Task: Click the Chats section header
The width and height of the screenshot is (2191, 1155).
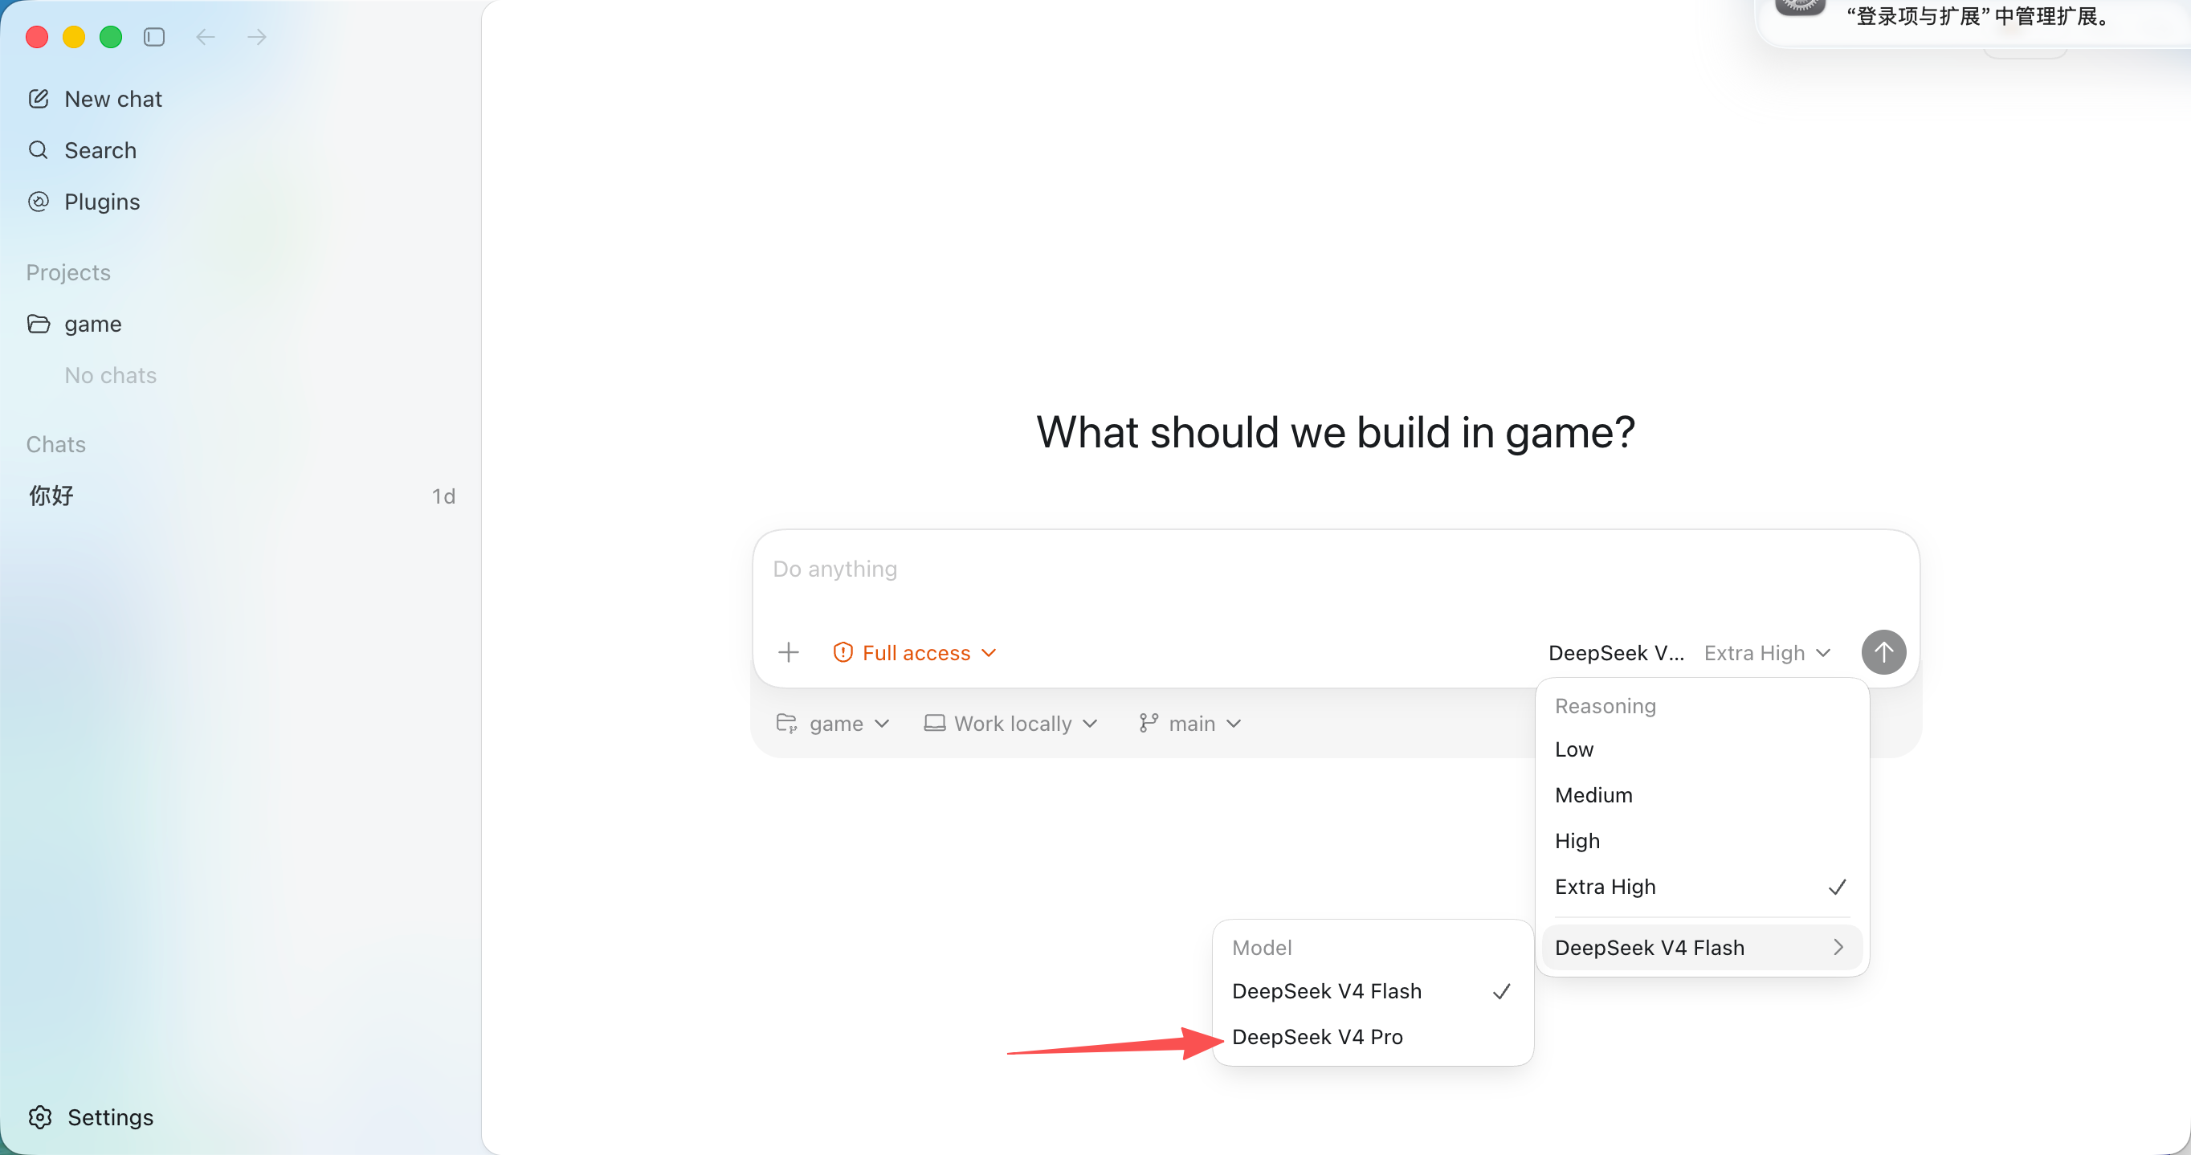Action: click(56, 444)
